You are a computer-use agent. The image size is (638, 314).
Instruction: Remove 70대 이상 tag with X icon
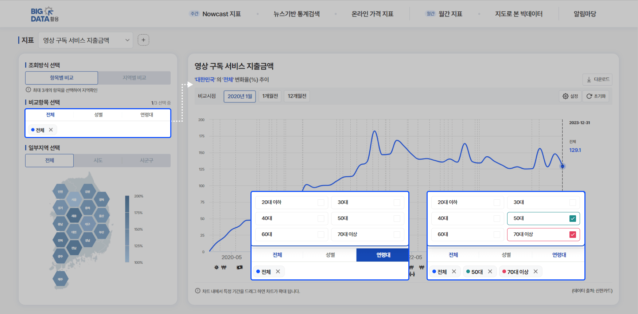coord(536,271)
